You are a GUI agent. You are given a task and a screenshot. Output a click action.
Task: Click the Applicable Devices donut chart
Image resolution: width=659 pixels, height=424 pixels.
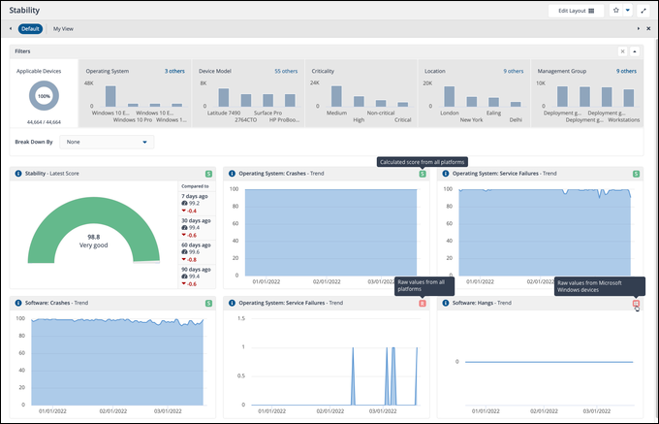(44, 97)
